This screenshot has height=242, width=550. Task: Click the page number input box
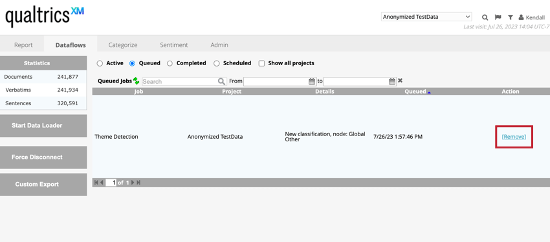[111, 183]
